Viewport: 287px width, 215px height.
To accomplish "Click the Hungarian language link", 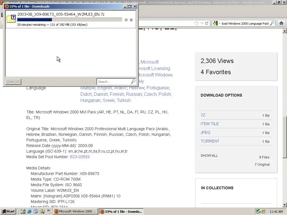I will [90, 101].
